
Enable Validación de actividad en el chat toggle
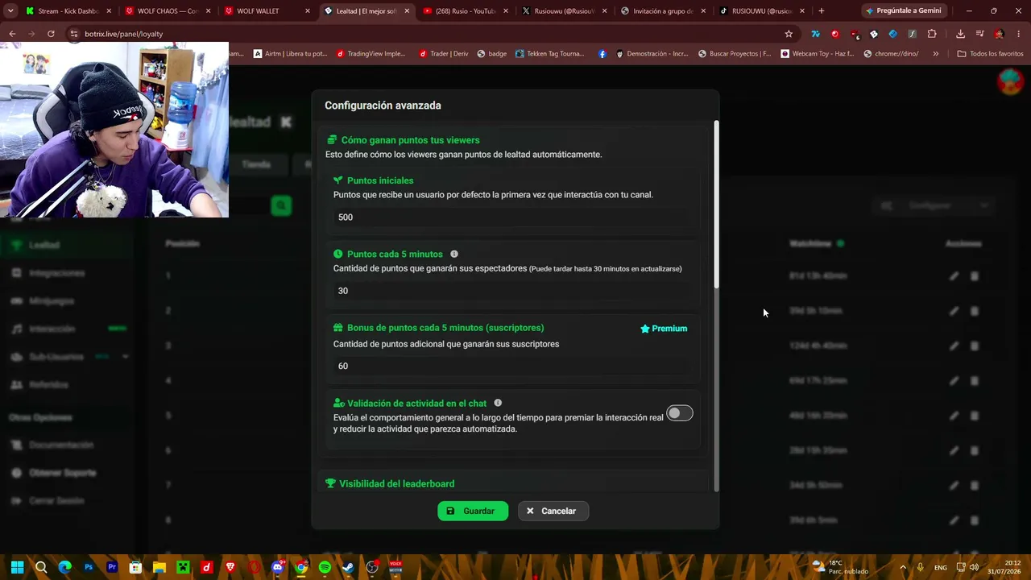679,413
